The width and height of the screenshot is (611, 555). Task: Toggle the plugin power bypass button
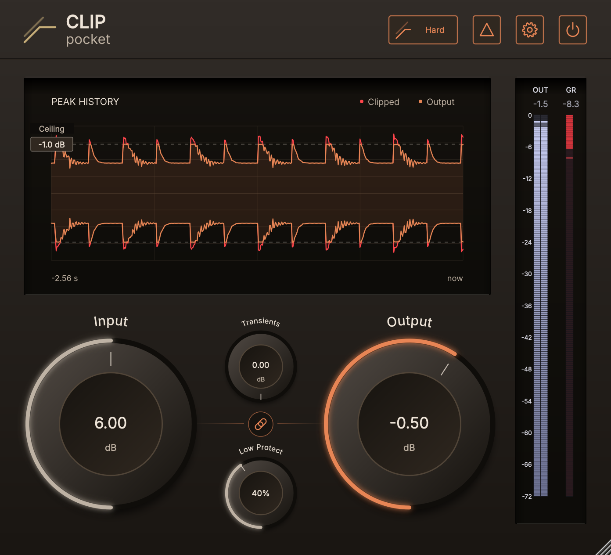coord(572,30)
